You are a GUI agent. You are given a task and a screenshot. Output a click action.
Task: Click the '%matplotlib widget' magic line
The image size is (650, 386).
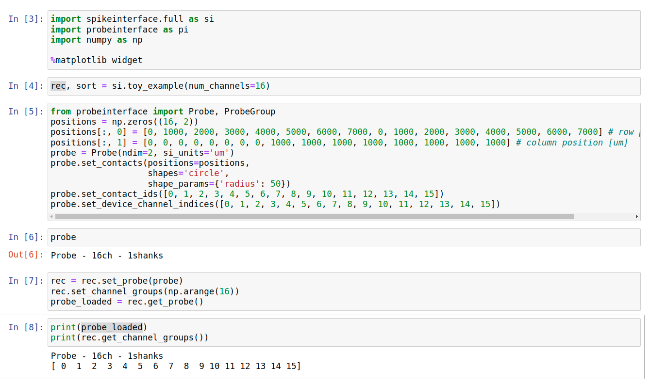click(x=97, y=61)
